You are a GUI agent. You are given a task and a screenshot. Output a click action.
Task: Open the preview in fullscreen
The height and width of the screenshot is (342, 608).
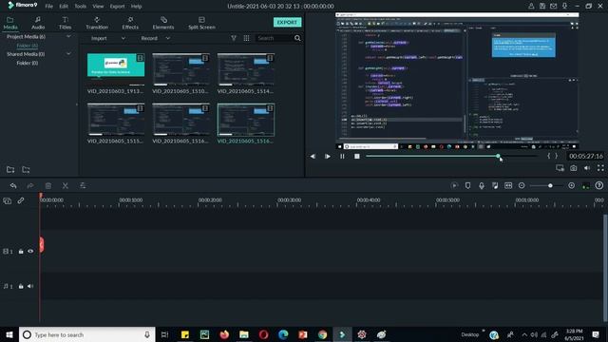(x=600, y=168)
